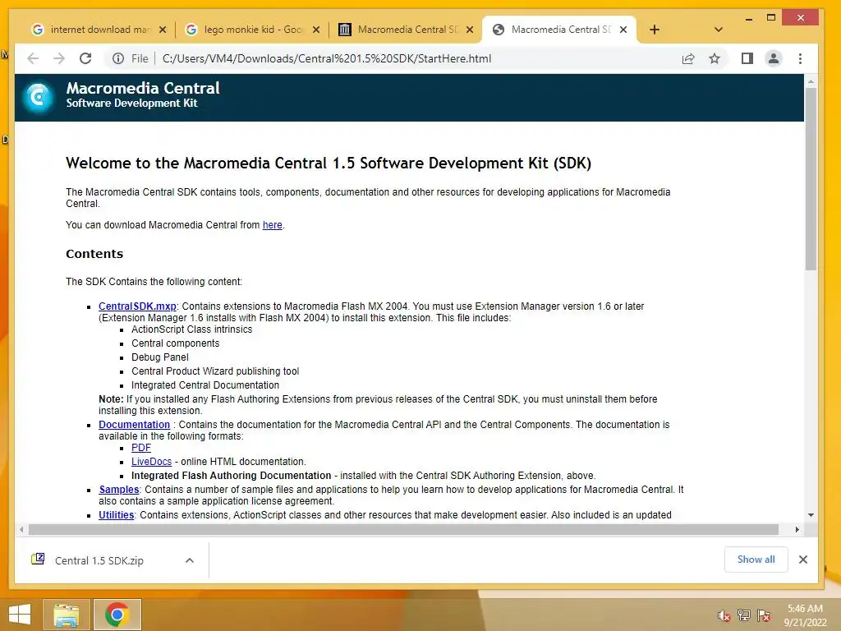Open the Chrome profile avatar menu
The image size is (841, 631).
774,58
